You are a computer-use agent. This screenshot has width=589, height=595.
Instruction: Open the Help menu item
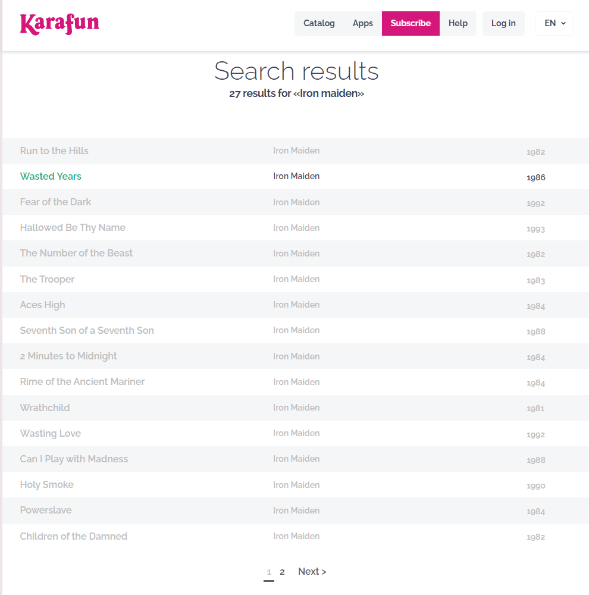coord(458,24)
